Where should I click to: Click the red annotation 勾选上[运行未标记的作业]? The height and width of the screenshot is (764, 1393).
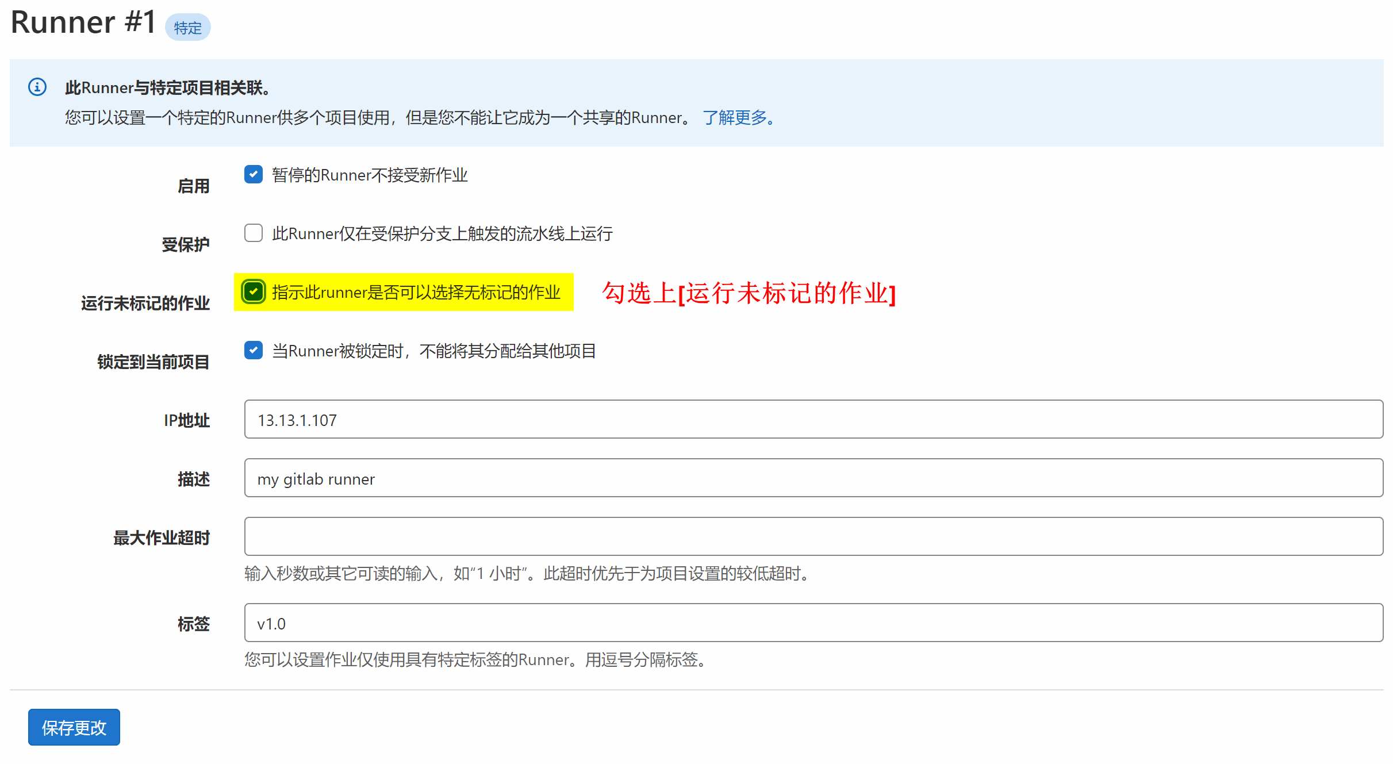click(x=749, y=293)
